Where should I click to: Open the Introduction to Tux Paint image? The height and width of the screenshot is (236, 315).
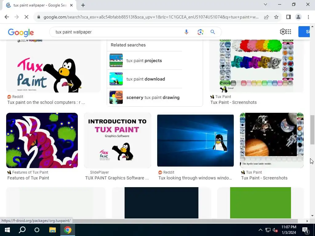click(x=117, y=140)
